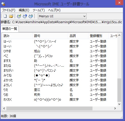Screen dimensions: 125x121
Task: Select the よろしく row
Action: [x=60, y=85]
